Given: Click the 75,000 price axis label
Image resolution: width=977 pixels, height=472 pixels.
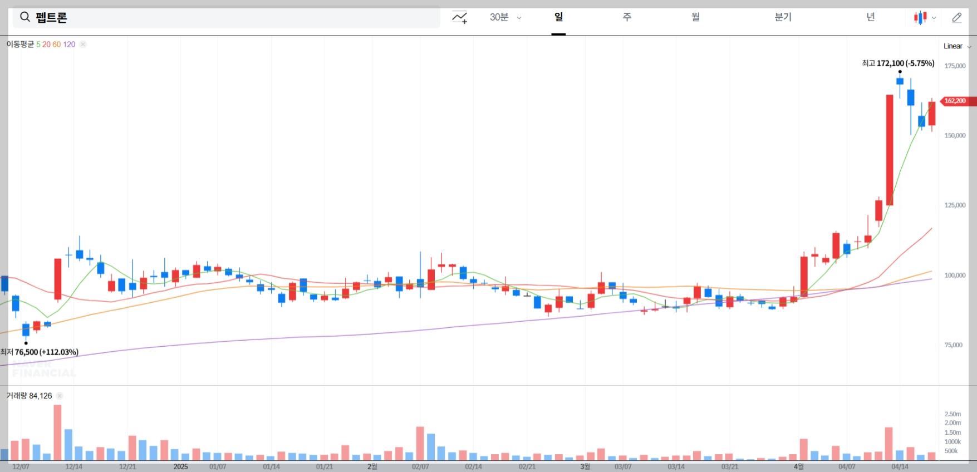Looking at the screenshot, I should [953, 345].
